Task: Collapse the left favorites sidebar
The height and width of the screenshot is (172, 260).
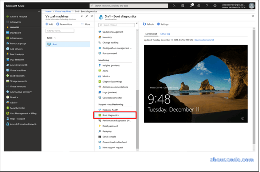Action: click(x=39, y=12)
